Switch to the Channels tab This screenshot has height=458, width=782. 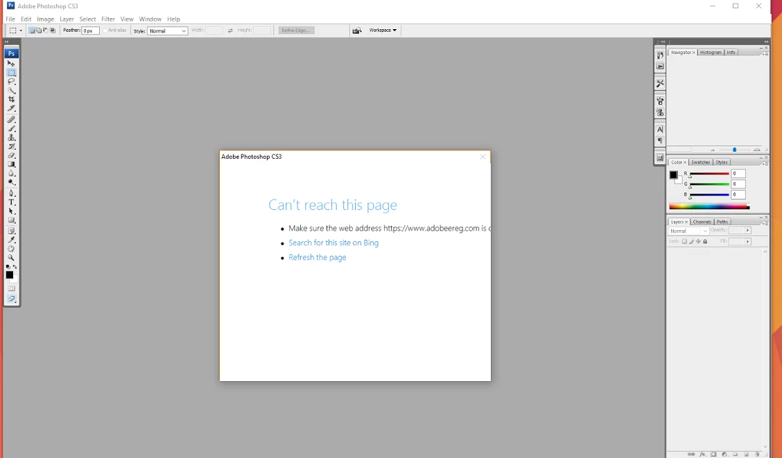702,222
